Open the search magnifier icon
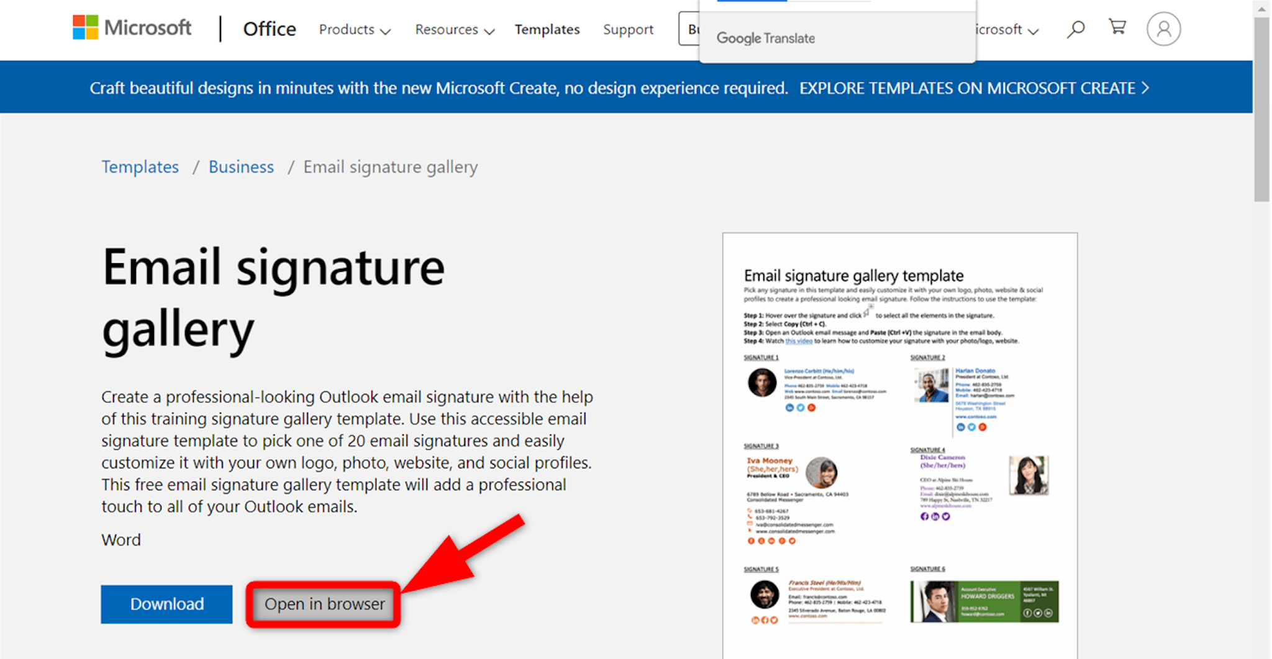Screen dimensions: 1272x659 [1076, 29]
